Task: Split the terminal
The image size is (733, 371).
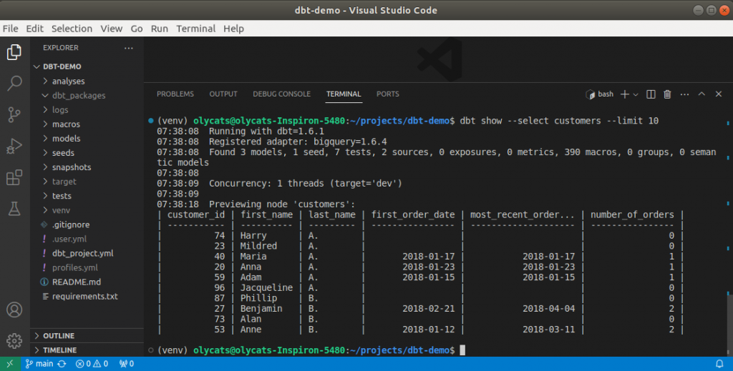Action: 651,94
